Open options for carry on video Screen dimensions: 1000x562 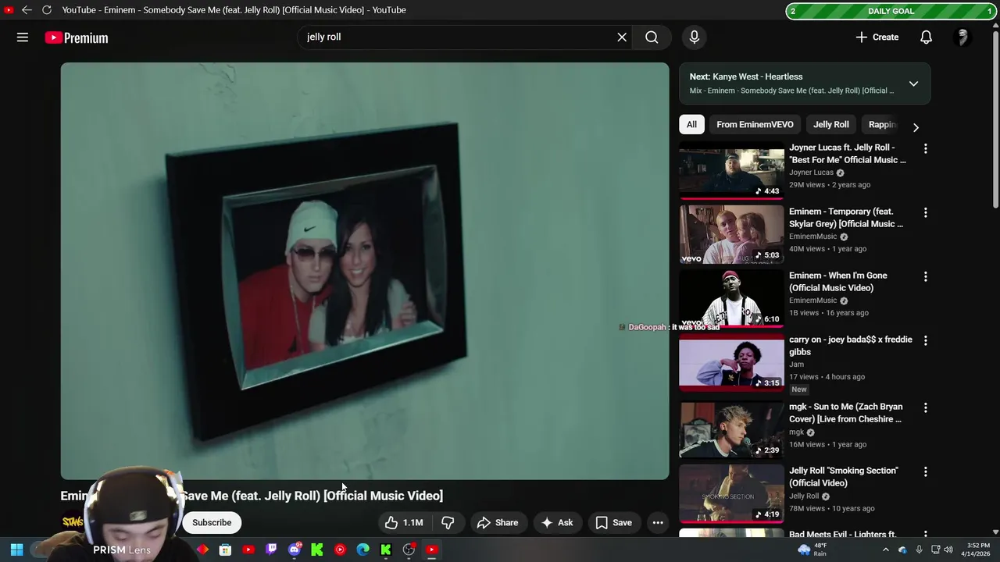pos(926,340)
